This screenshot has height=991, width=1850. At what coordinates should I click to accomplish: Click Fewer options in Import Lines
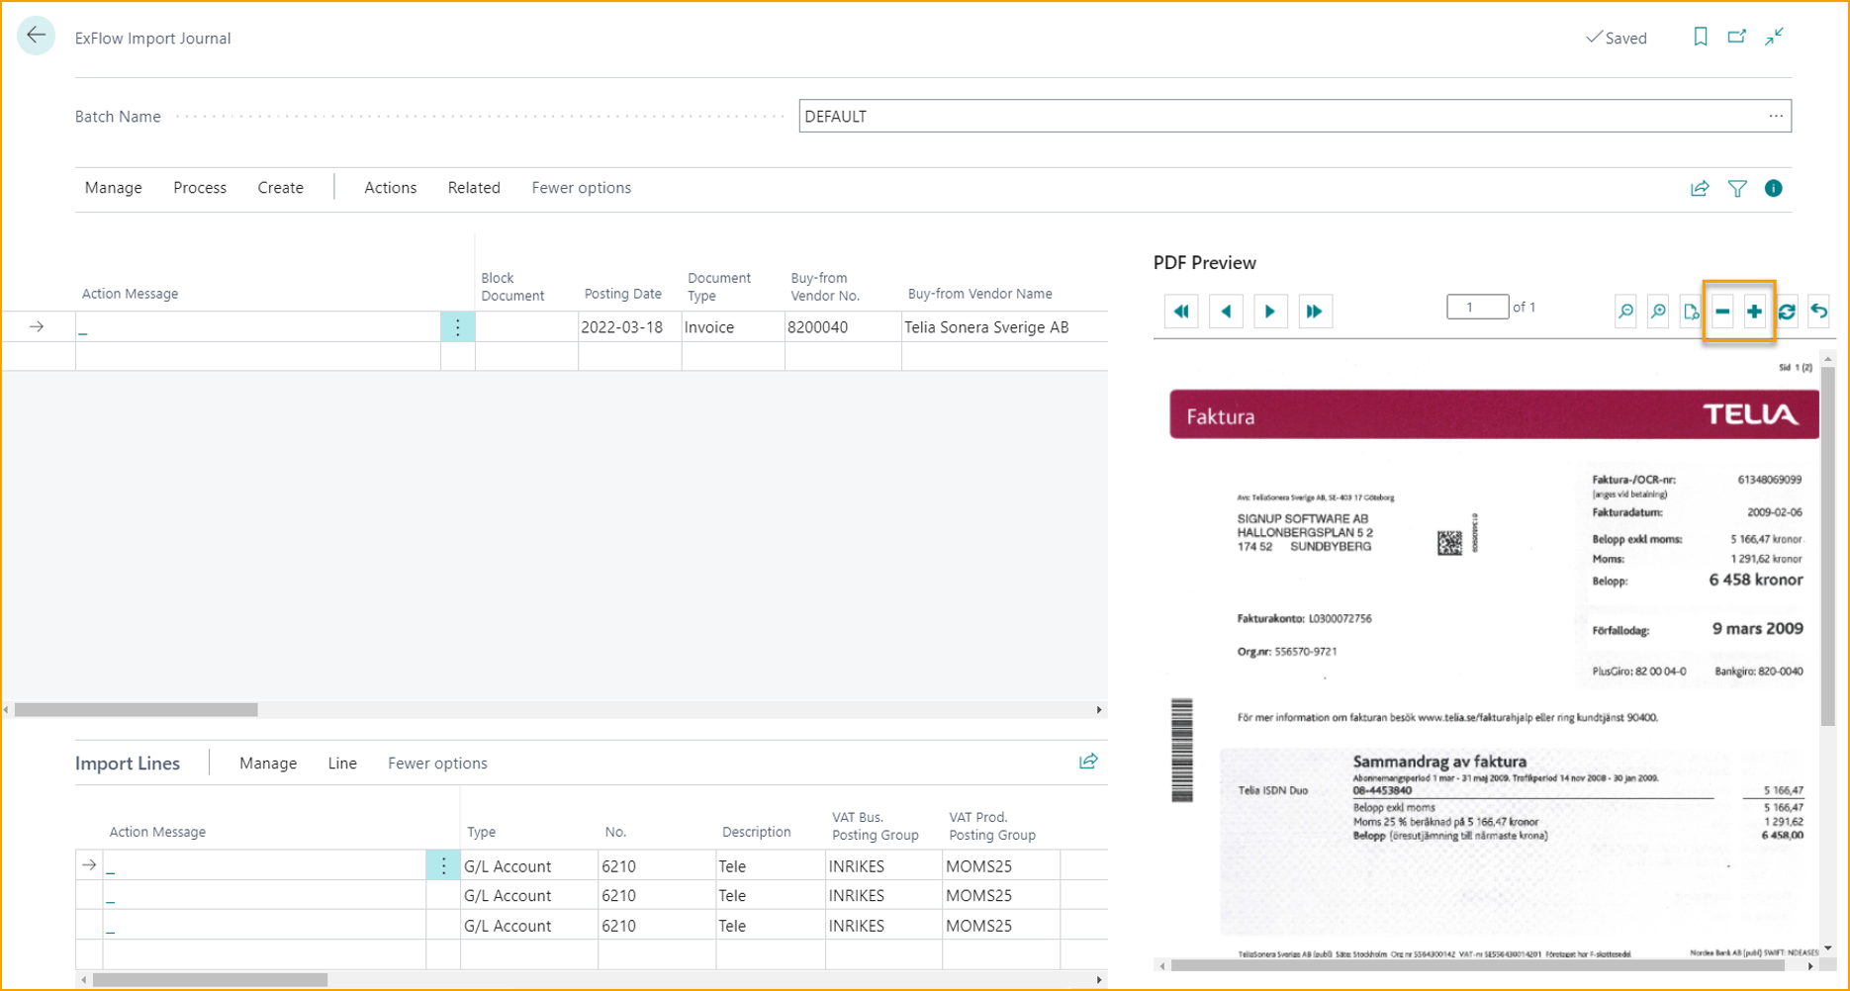(x=437, y=764)
